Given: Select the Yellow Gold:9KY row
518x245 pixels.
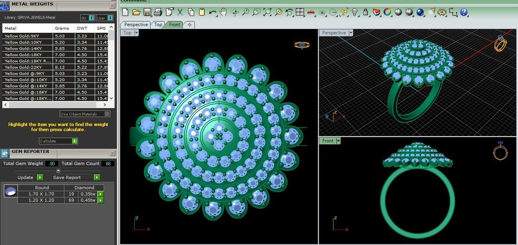Looking at the screenshot, I should (55, 36).
